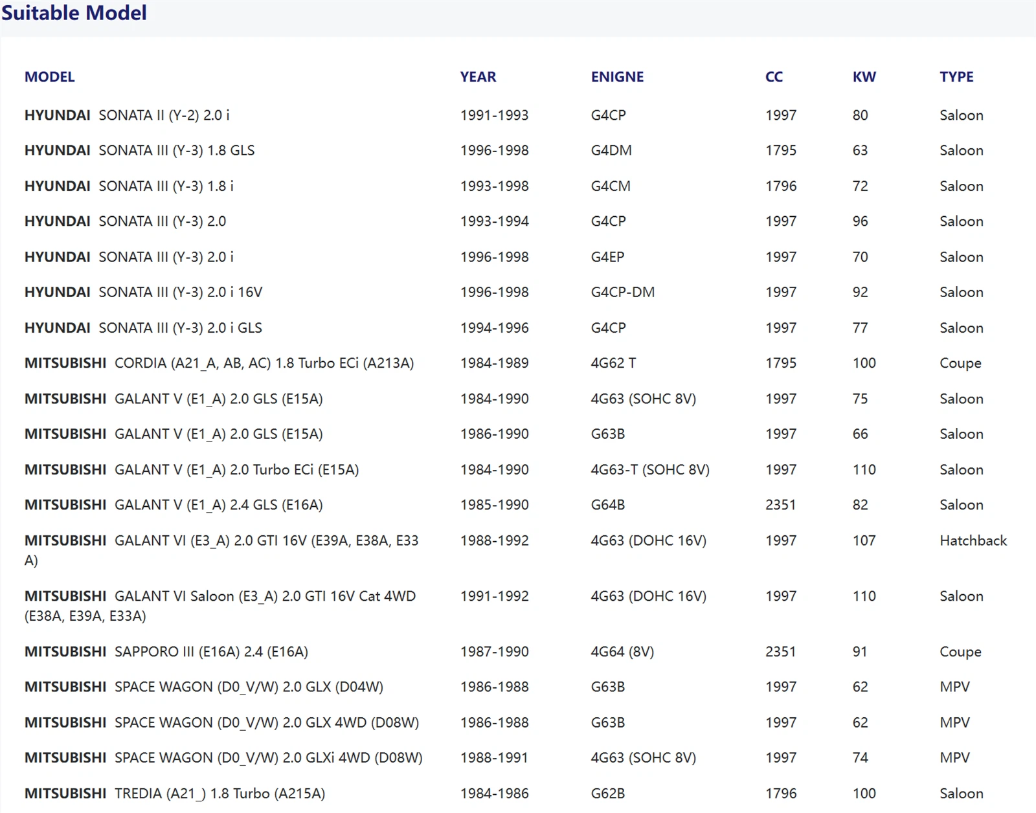This screenshot has height=813, width=1036.
Task: Select the TYPE column header
Action: click(956, 77)
